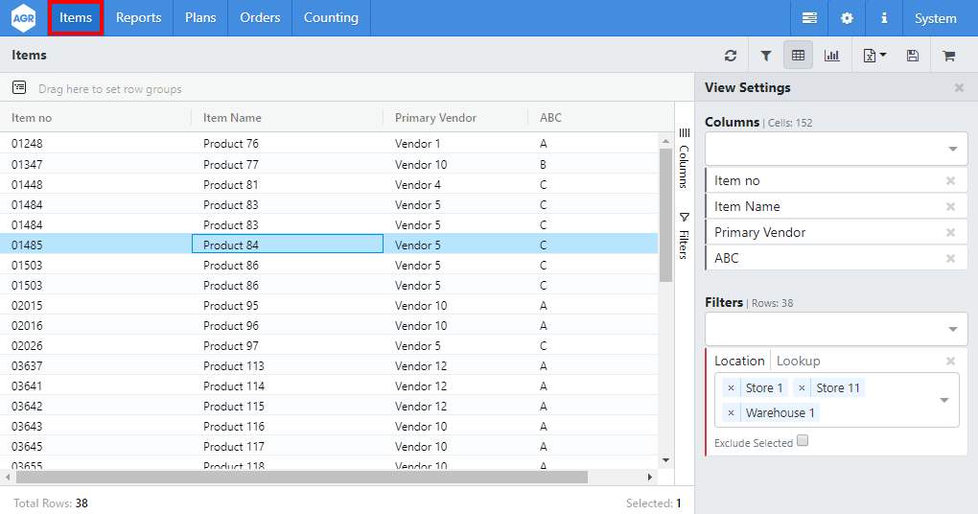Click the save floppy disk icon
Screen dimensions: 978x514
coord(912,56)
